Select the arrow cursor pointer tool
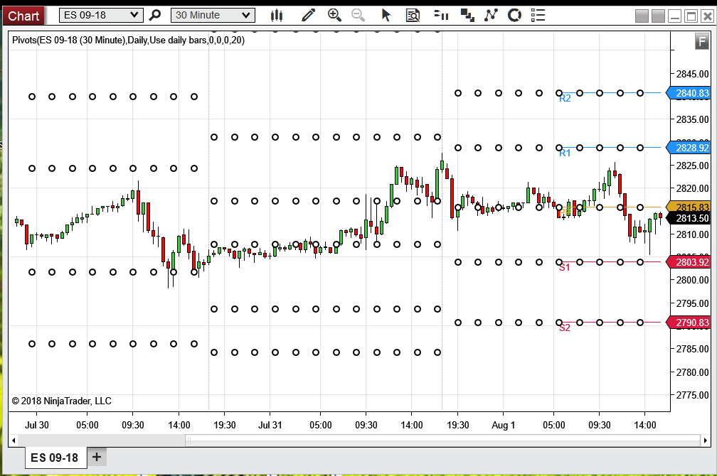 (386, 15)
